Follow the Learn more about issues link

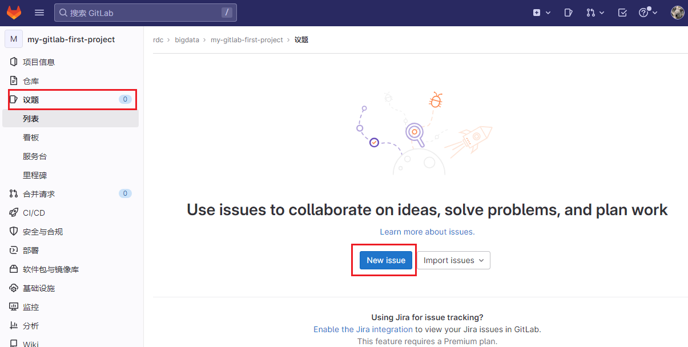pos(427,232)
